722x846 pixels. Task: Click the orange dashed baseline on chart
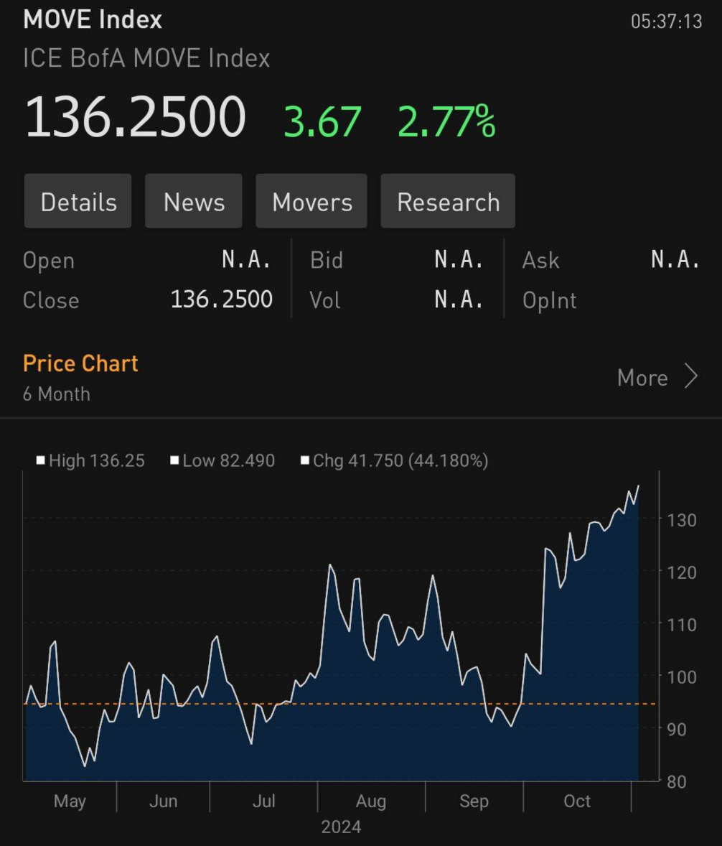341,704
